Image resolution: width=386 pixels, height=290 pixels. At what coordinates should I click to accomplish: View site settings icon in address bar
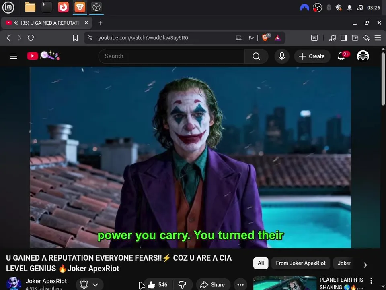tap(90, 38)
